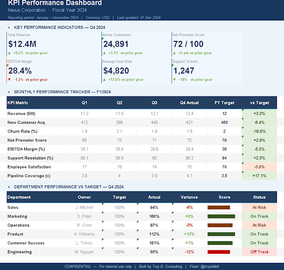Screen dimensions: 284x270
Task: Click the triangle marker before Key Performance Indicators
Action: pos(9,28)
